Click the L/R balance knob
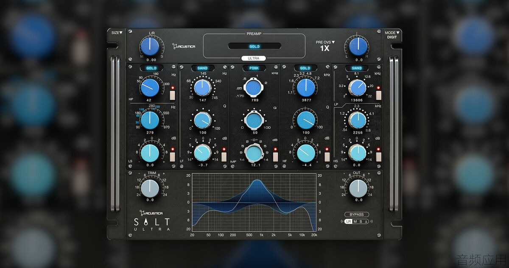 click(x=150, y=46)
